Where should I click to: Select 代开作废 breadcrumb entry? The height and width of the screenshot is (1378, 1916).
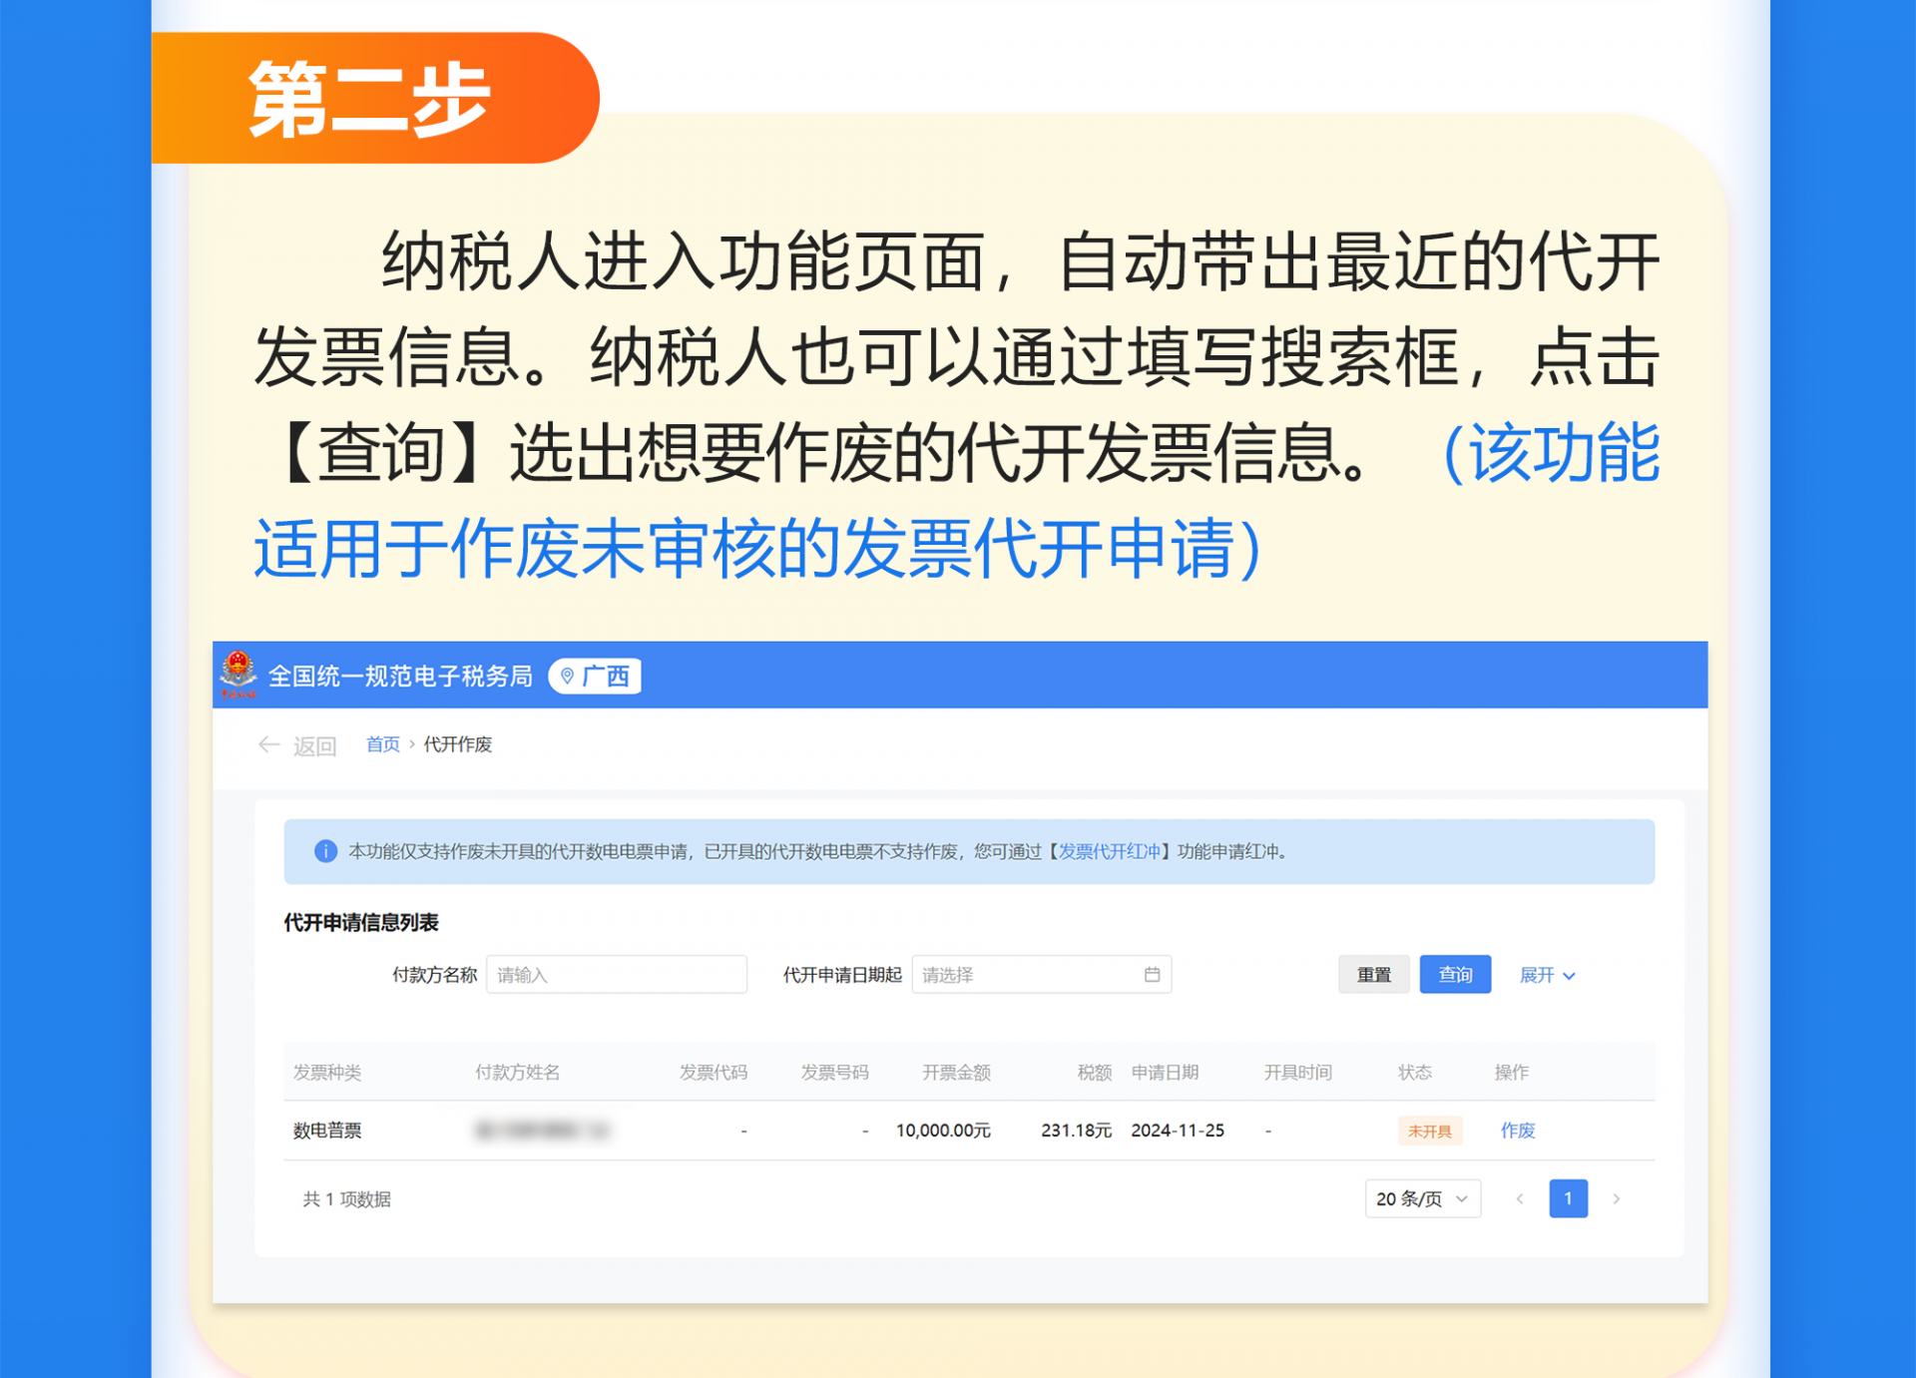(x=457, y=744)
